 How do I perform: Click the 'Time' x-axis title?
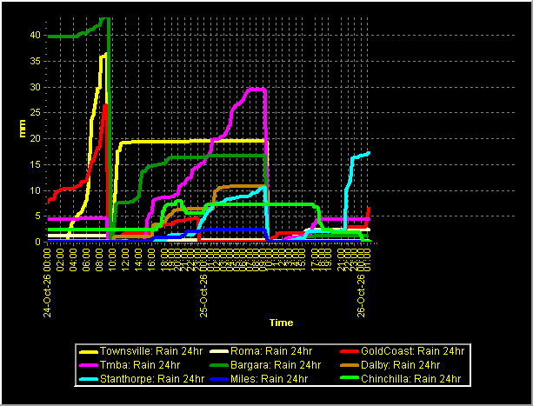(282, 323)
